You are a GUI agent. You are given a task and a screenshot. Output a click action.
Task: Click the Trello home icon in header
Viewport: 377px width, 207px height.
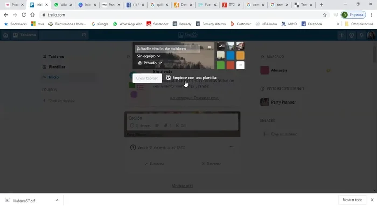[x=5, y=35]
